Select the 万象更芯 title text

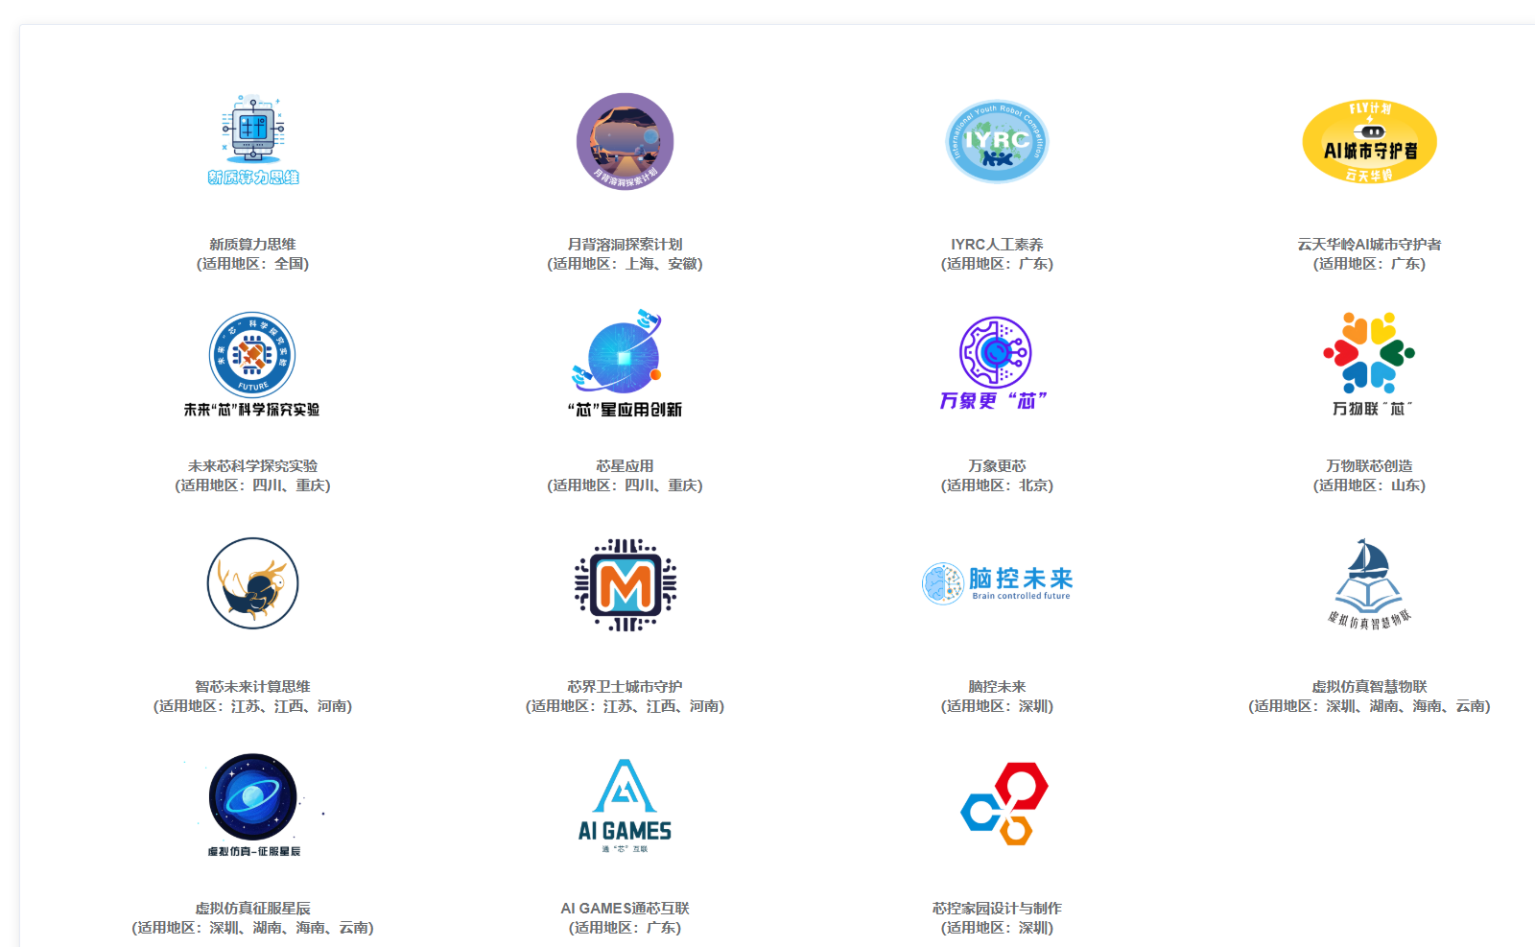(x=997, y=466)
